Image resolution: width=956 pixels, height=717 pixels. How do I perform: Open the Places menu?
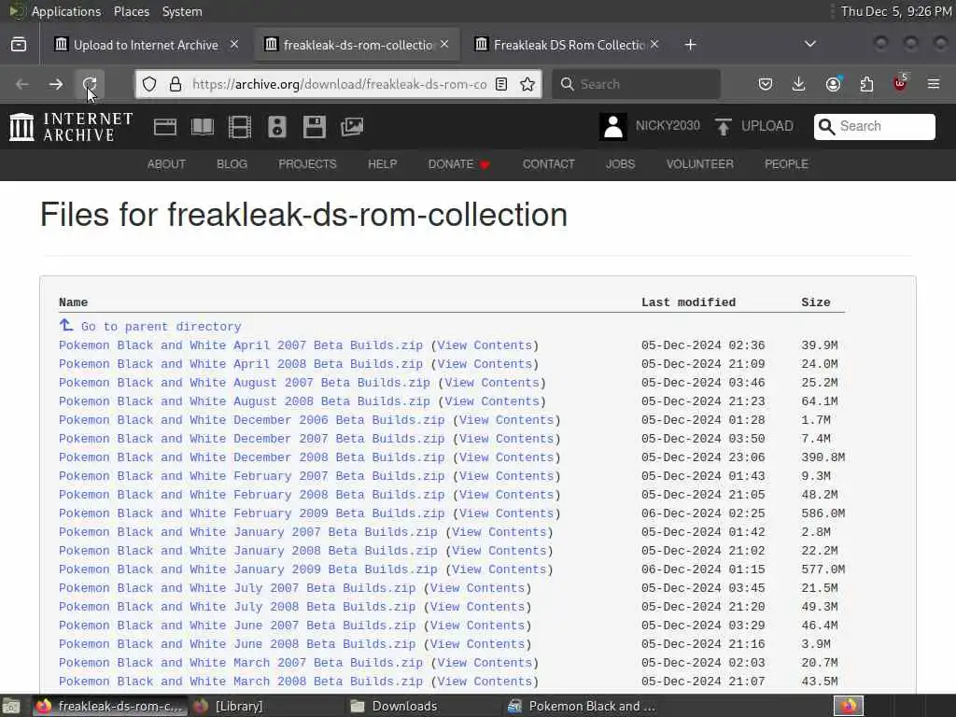pos(132,11)
